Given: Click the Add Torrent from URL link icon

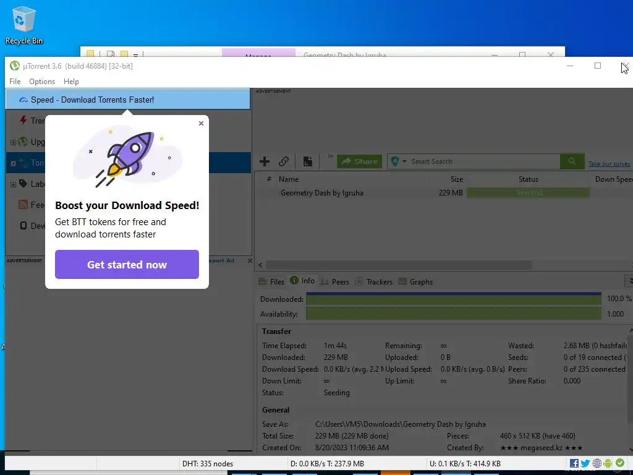Looking at the screenshot, I should pyautogui.click(x=284, y=161).
